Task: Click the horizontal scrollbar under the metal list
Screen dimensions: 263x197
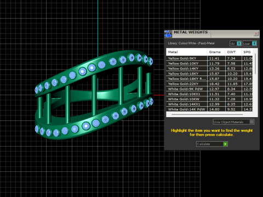Action: [x=207, y=114]
